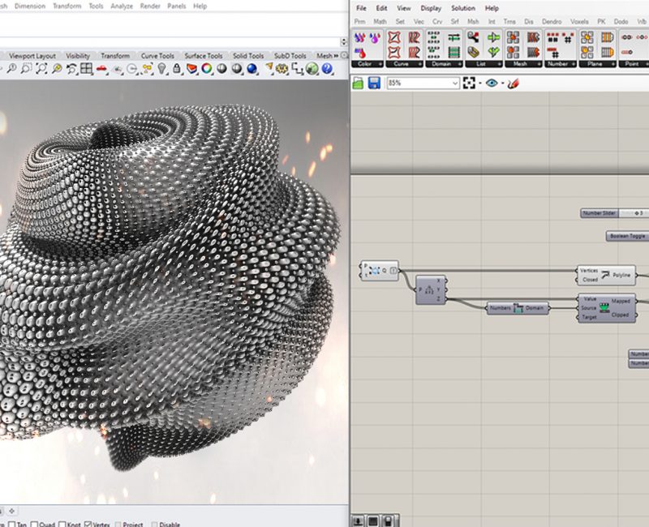The width and height of the screenshot is (649, 527).
Task: Enable the Quad osnap checkbox
Action: point(34,524)
